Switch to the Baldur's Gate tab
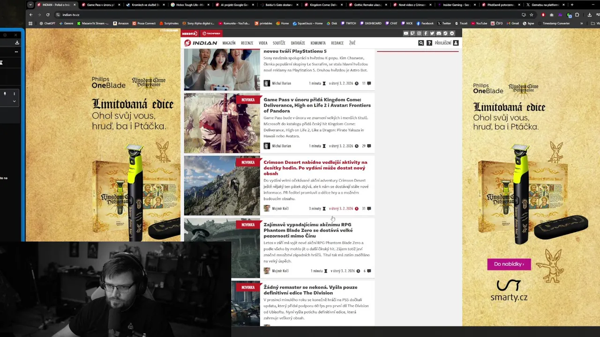The height and width of the screenshot is (337, 600). click(279, 5)
